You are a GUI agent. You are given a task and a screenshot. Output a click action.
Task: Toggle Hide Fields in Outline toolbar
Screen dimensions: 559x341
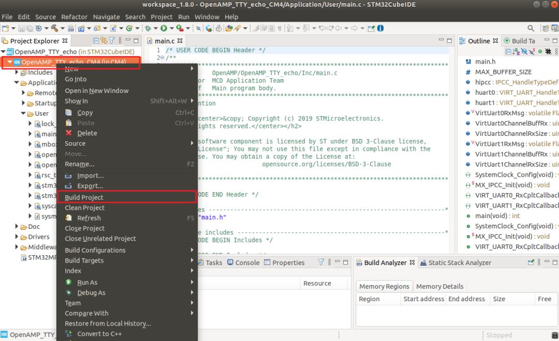click(x=524, y=52)
